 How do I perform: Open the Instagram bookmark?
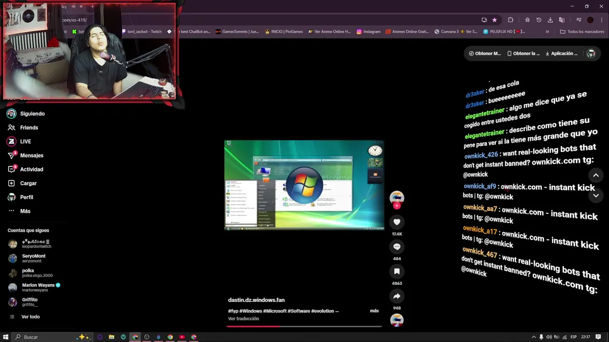coord(369,32)
